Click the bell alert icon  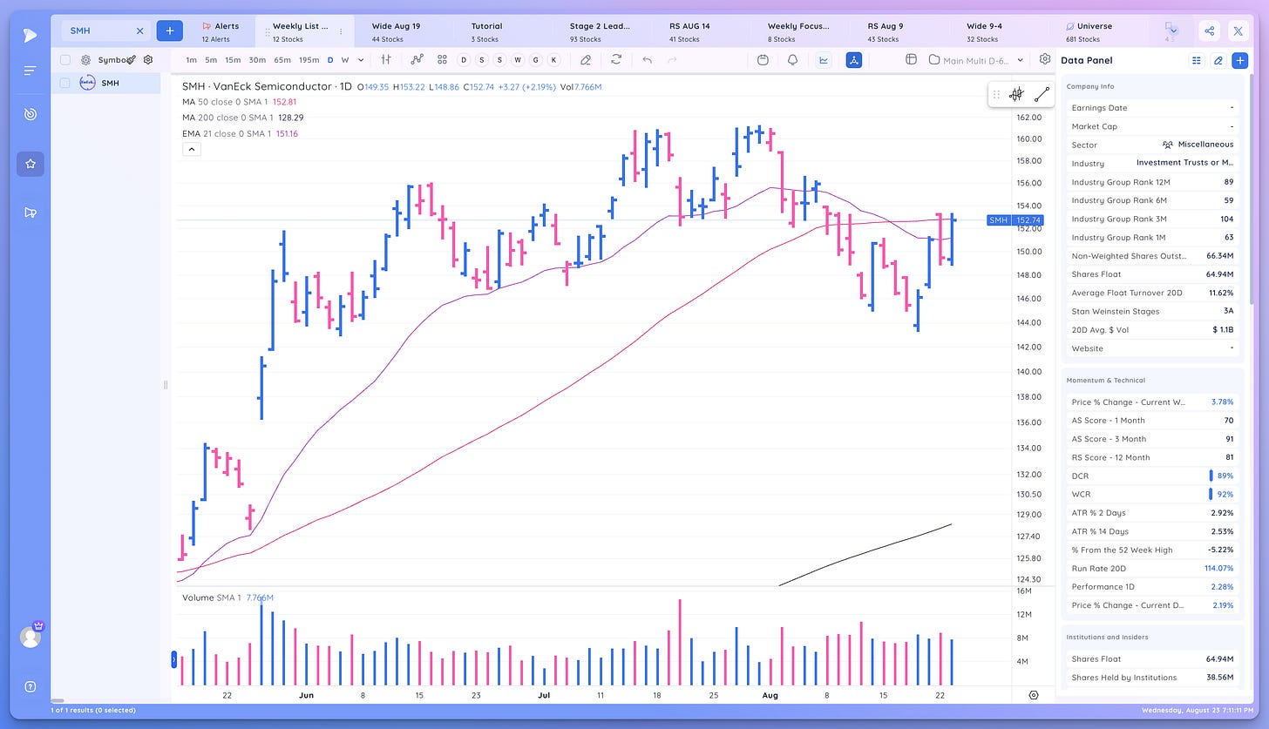coord(793,60)
